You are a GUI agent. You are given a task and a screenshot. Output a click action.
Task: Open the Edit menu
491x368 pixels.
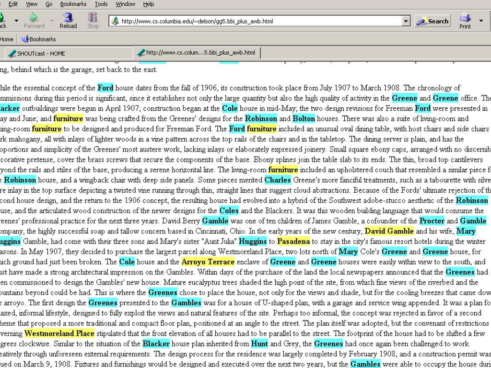click(13, 4)
